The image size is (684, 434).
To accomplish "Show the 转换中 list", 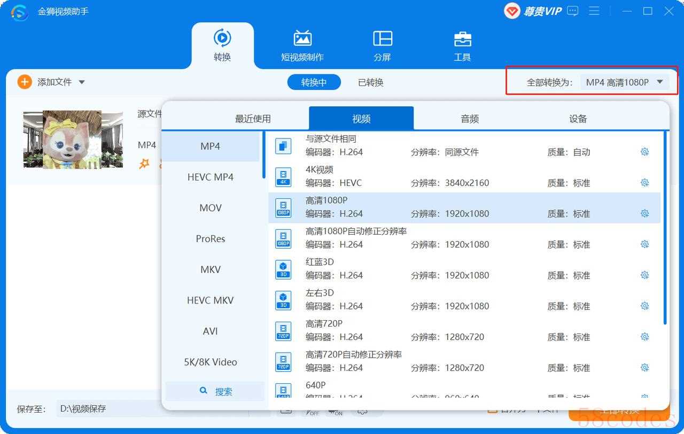I will [x=314, y=82].
